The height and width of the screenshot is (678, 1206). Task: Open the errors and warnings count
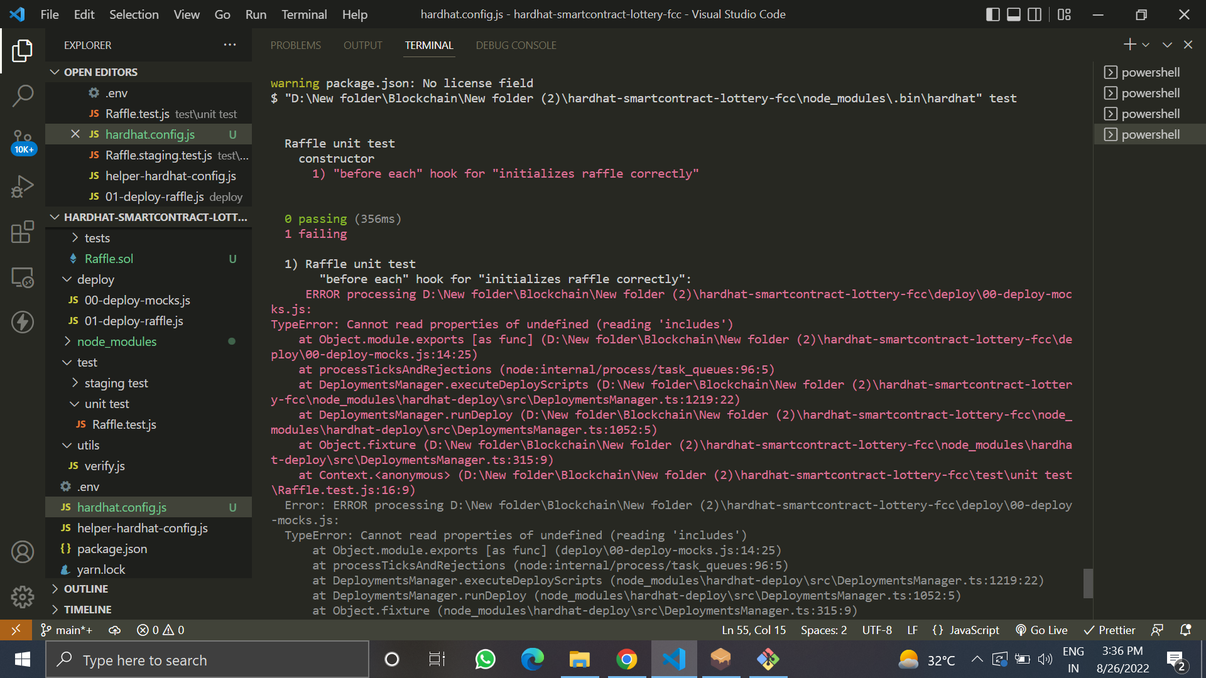[x=160, y=630]
